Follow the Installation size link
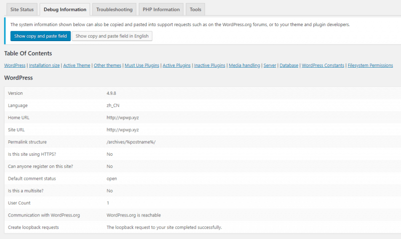Image resolution: width=401 pixels, height=239 pixels. [x=45, y=66]
